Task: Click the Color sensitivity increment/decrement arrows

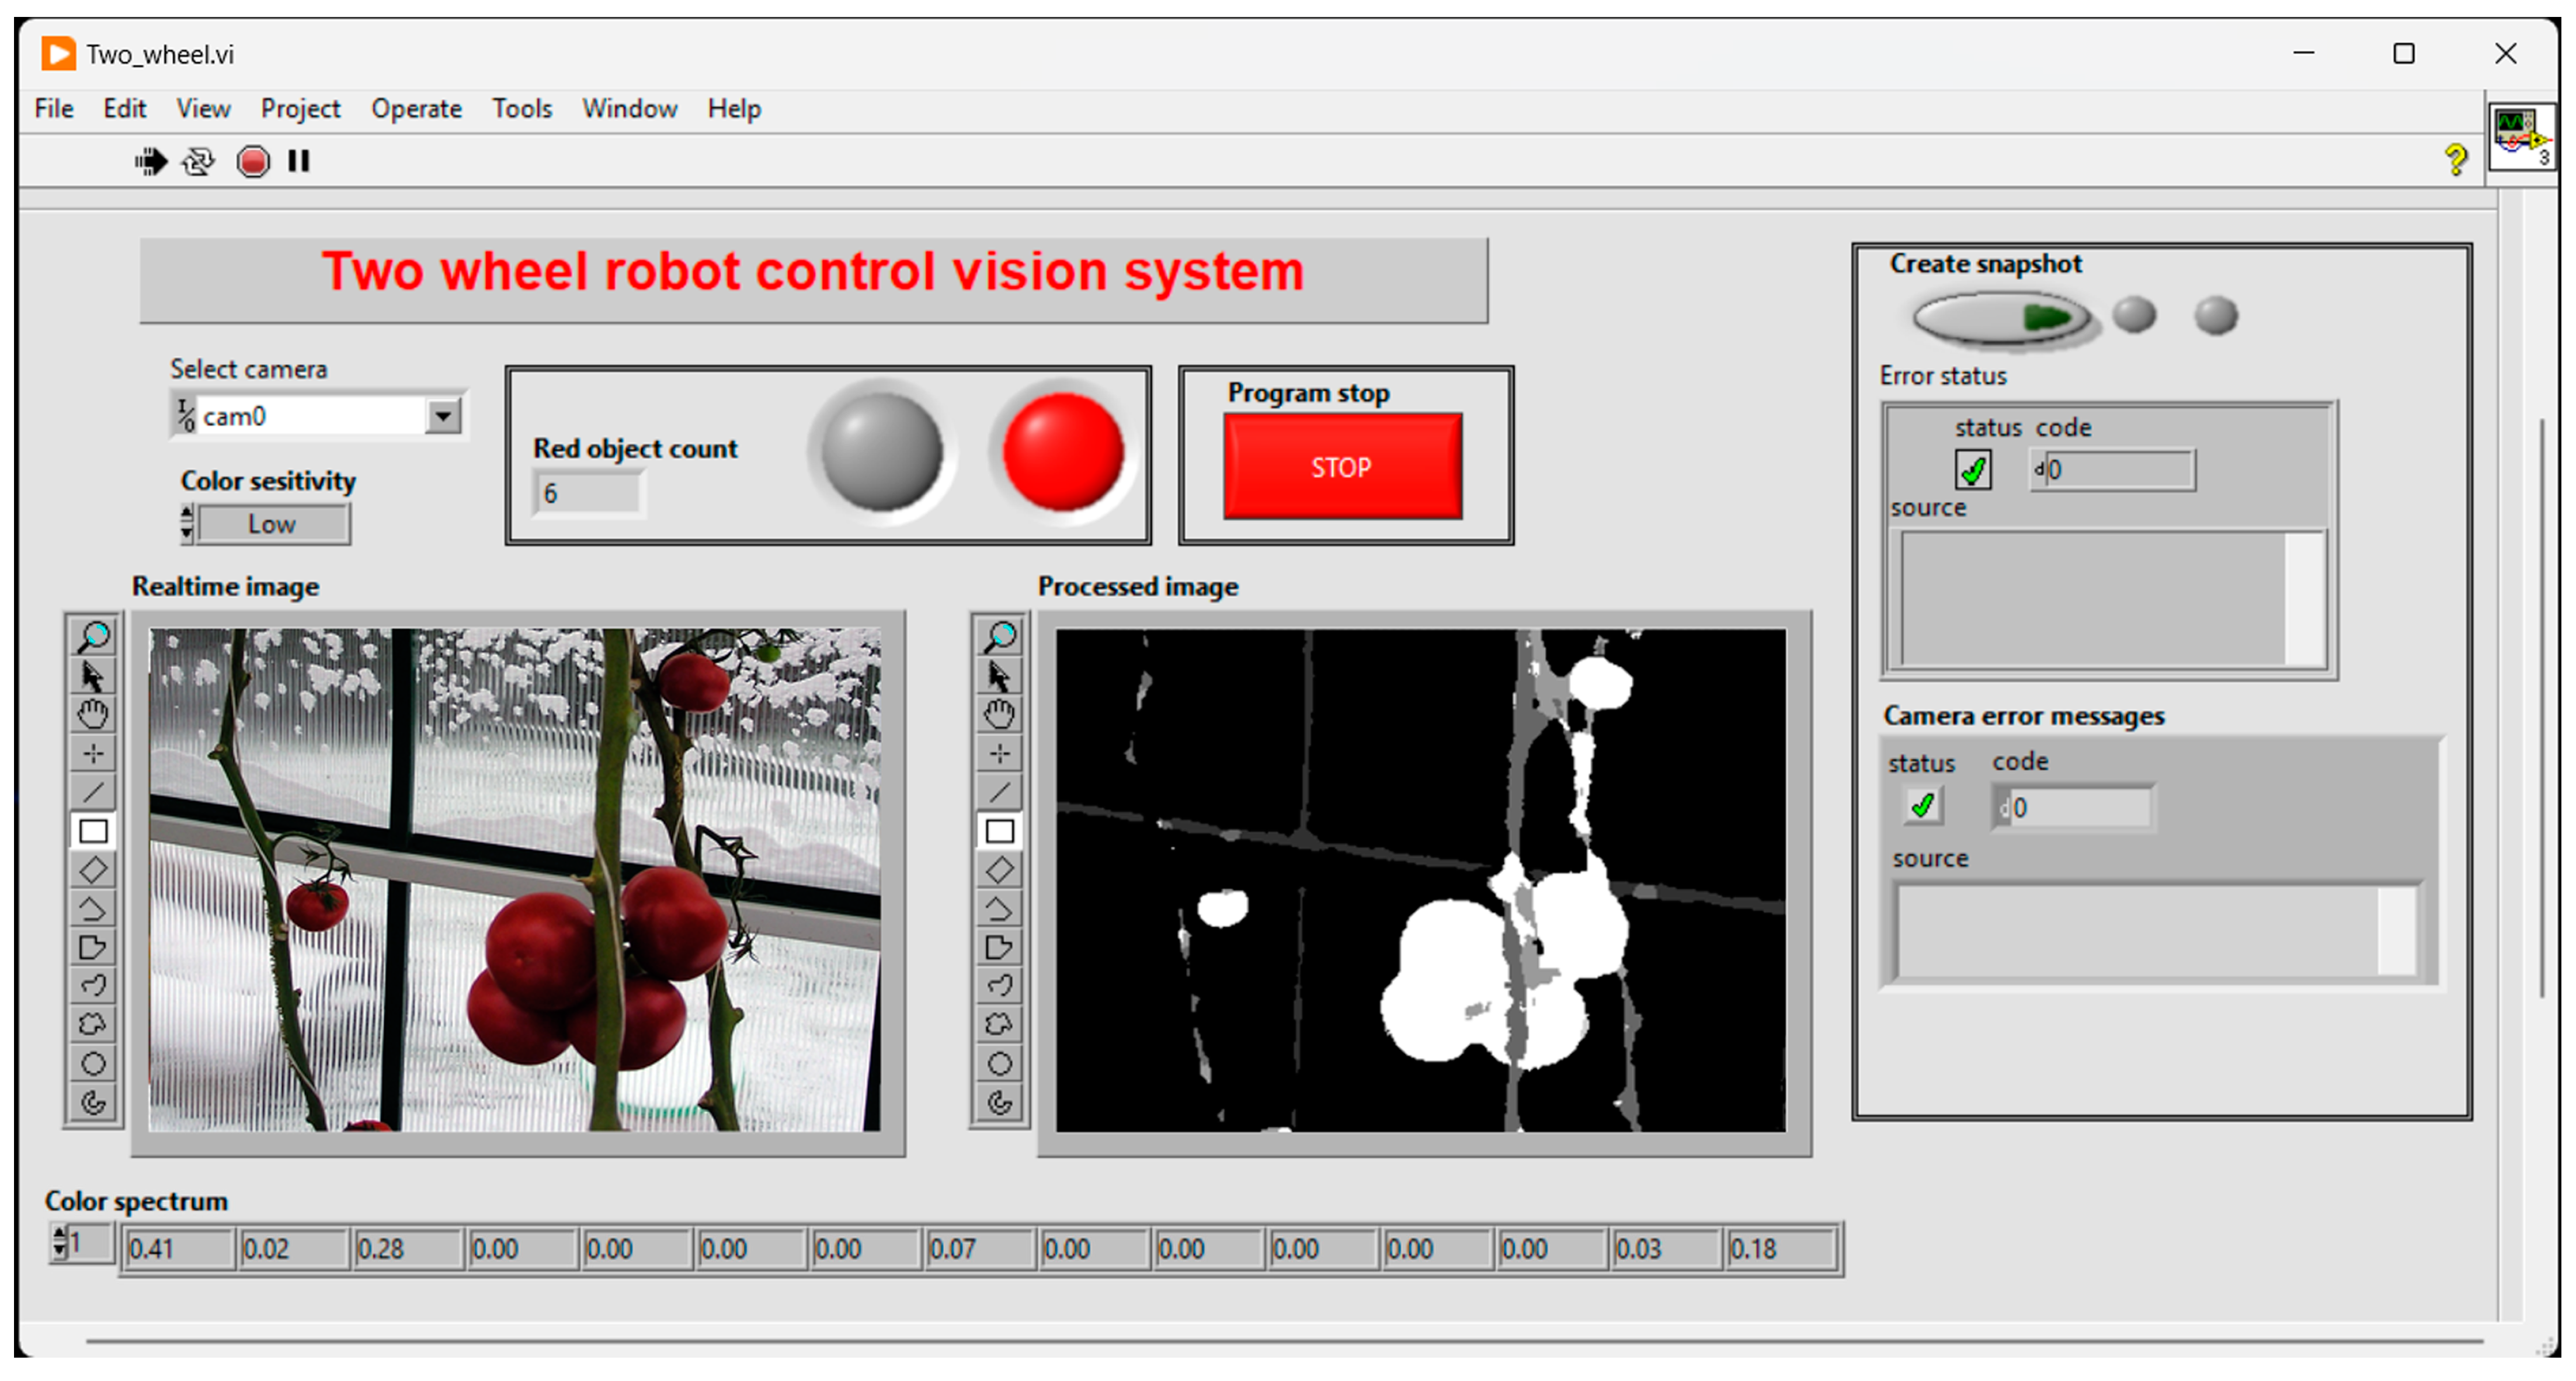Action: (x=187, y=524)
